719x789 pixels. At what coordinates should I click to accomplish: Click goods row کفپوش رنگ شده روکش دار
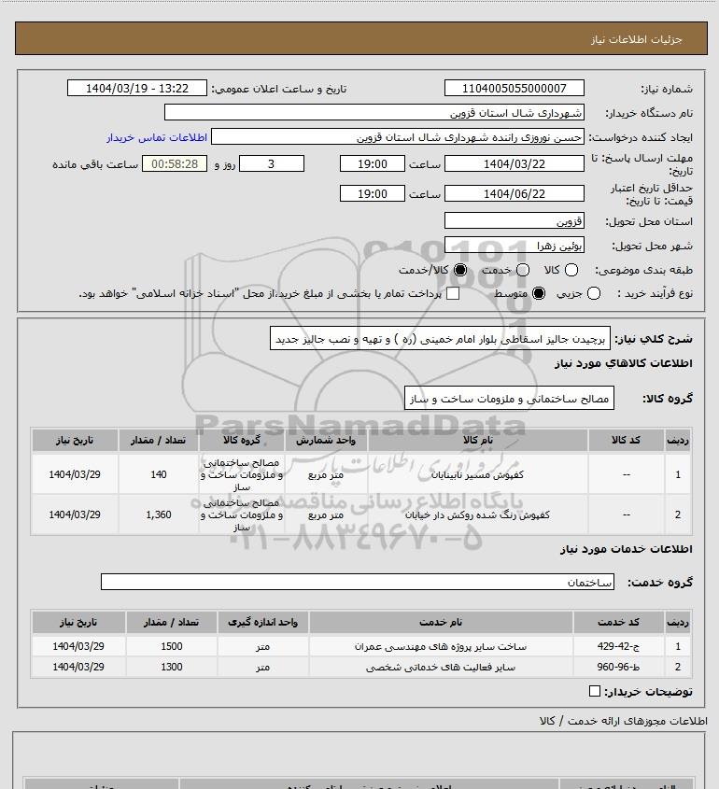click(x=360, y=514)
